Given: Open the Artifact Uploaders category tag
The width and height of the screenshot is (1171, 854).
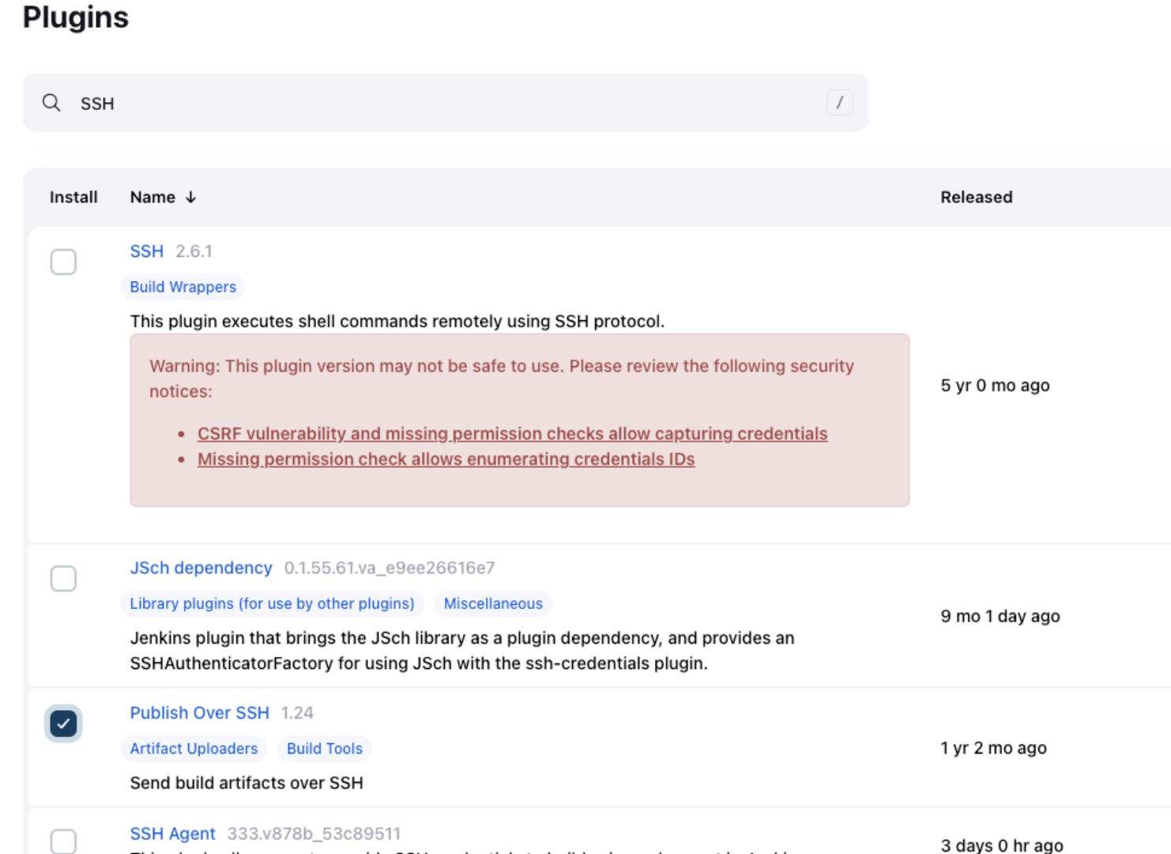Looking at the screenshot, I should pyautogui.click(x=194, y=749).
